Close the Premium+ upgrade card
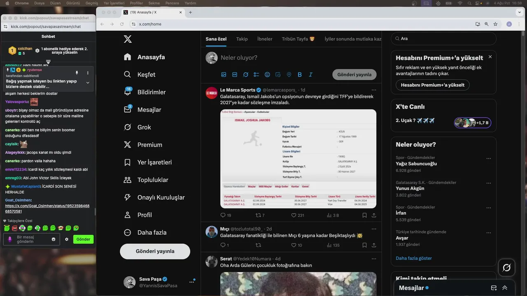Image resolution: width=527 pixels, height=296 pixels. (490, 57)
